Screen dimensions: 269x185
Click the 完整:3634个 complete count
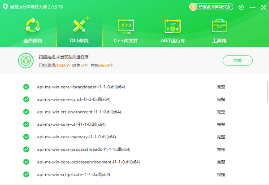click(x=102, y=66)
